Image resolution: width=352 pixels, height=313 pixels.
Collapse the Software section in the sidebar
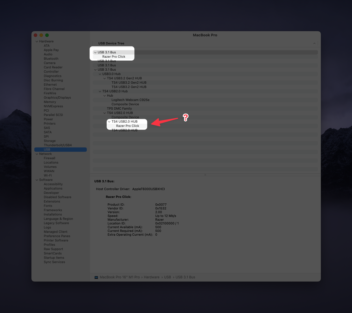click(x=37, y=180)
